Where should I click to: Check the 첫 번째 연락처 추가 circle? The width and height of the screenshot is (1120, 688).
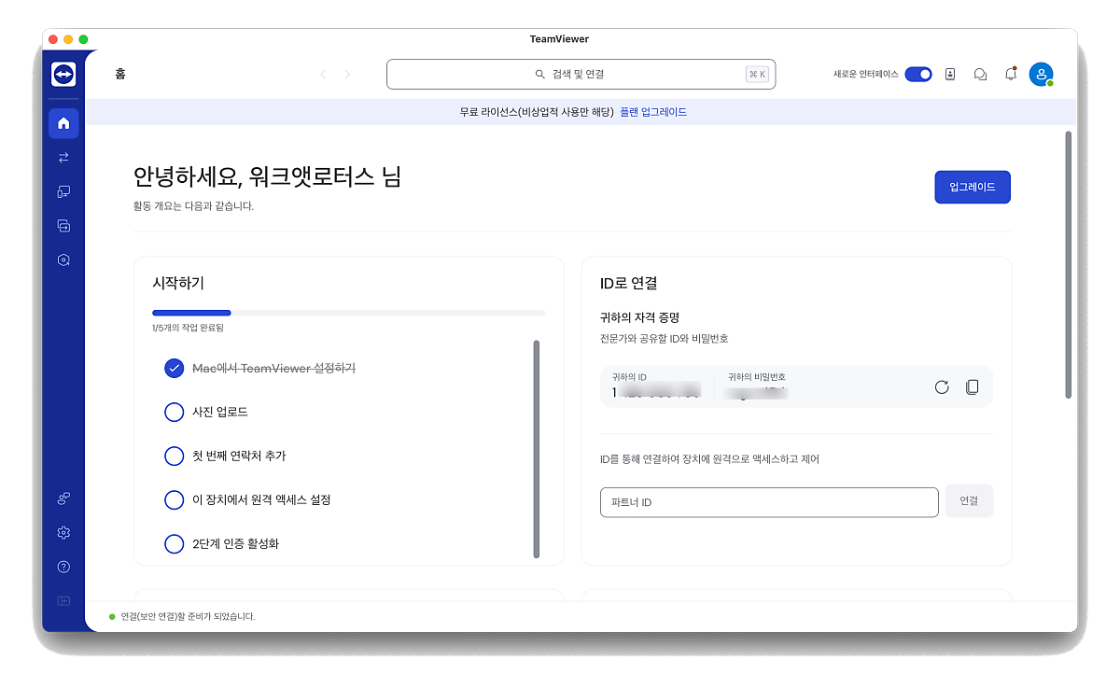click(174, 456)
